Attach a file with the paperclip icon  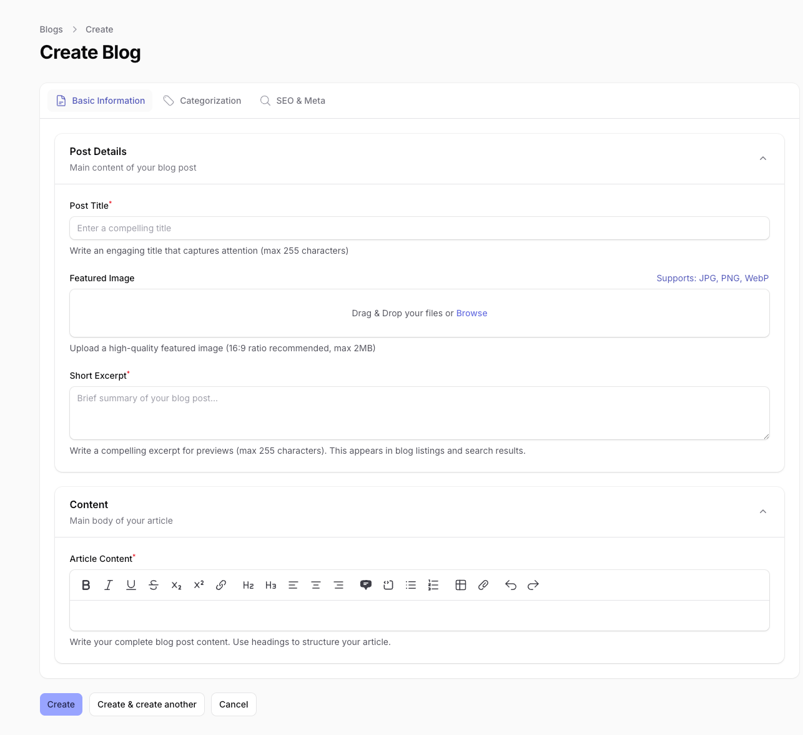483,585
